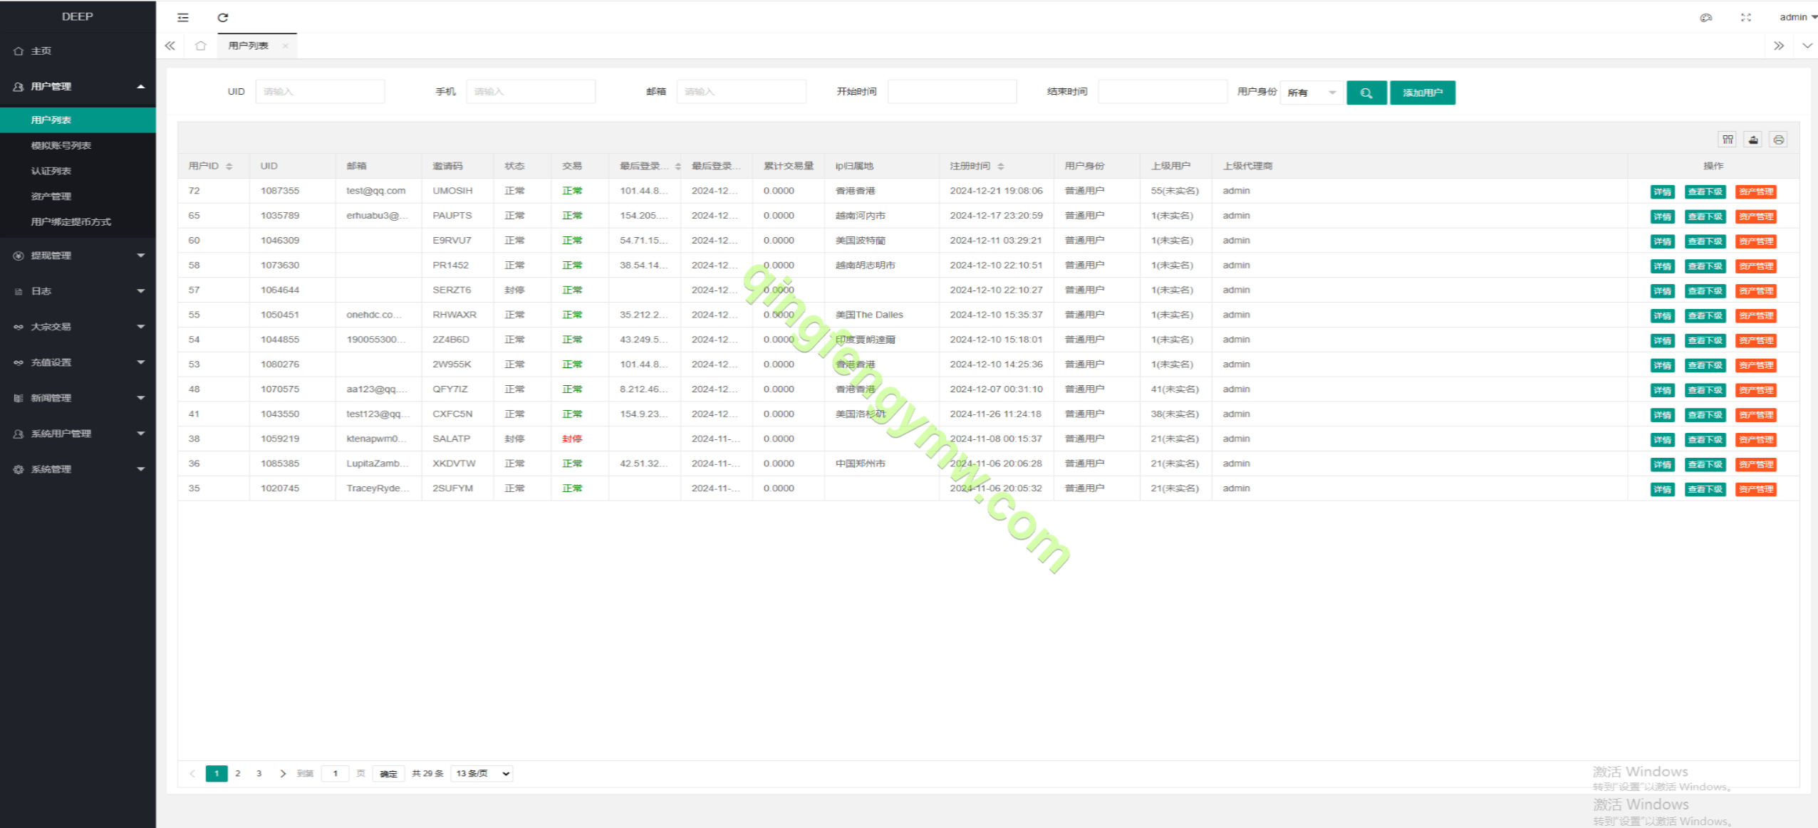Click the refresh icon in the top bar
This screenshot has height=828, width=1818.
pyautogui.click(x=223, y=17)
